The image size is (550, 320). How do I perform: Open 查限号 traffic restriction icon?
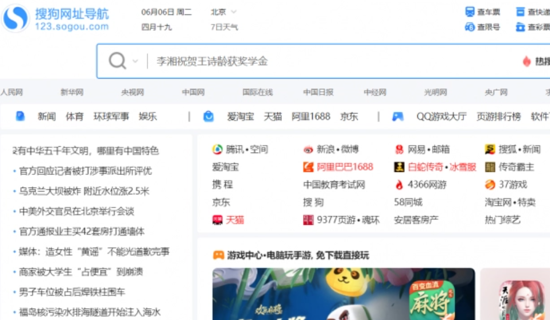[469, 27]
